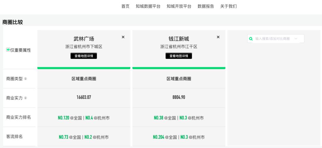Click 查看地图详情 under 钱江新城
This screenshot has height=148, width=322.
pos(179,56)
